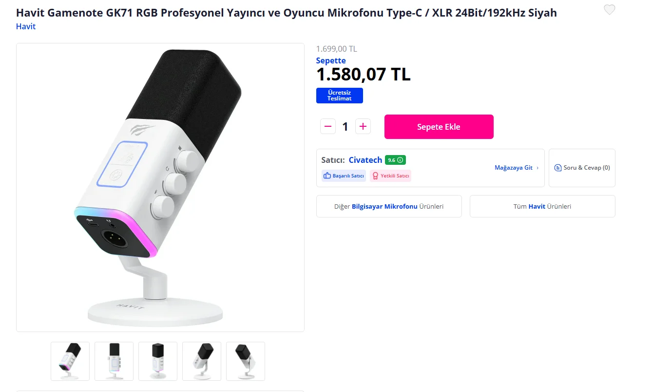Open the Havit brand link under title

coord(26,26)
